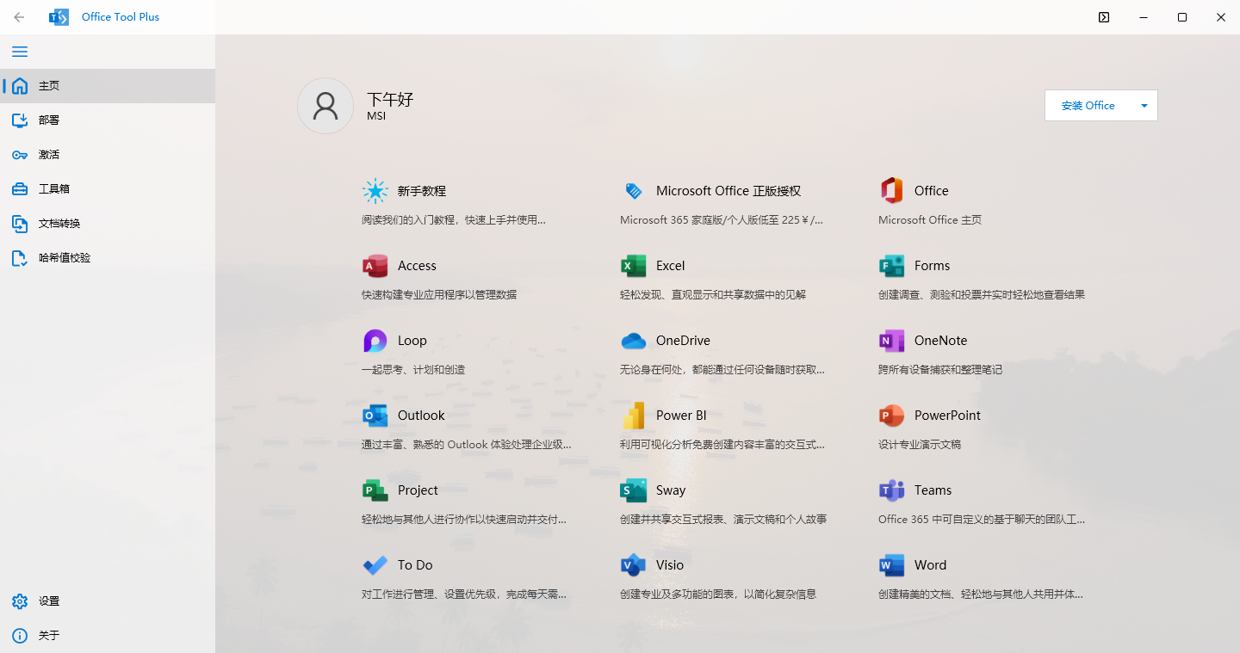This screenshot has height=653, width=1240.
Task: Click the OneNote description 跨所有设备捕获
Action: (940, 370)
